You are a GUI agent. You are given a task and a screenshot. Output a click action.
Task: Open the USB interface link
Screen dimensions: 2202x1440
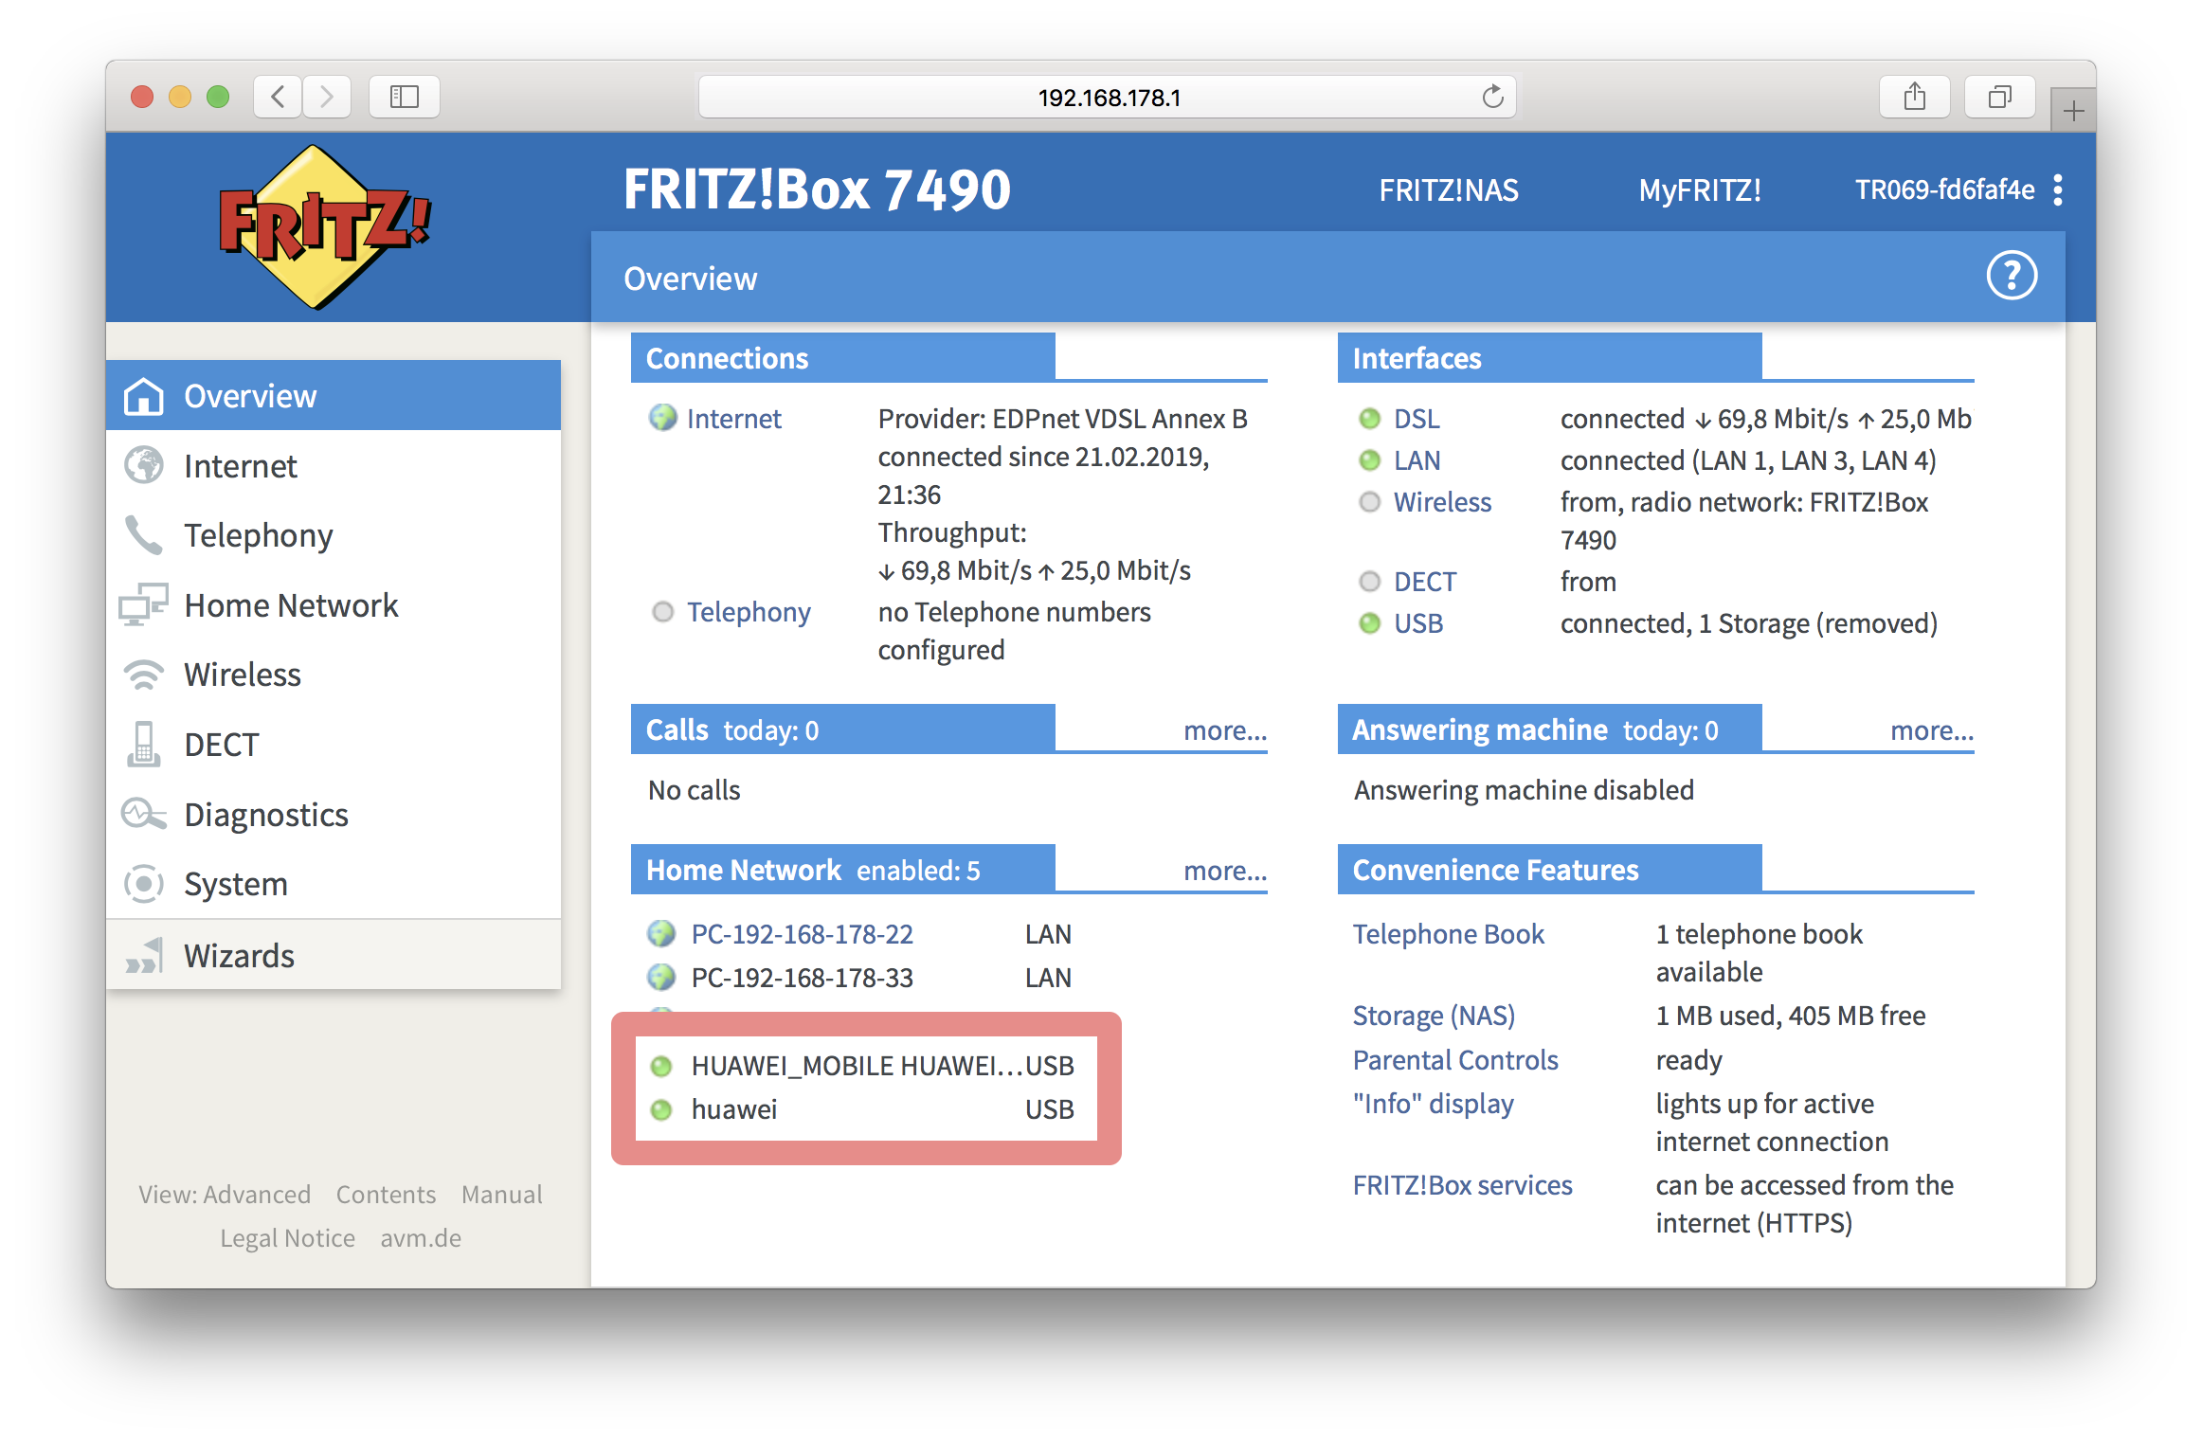(1418, 623)
